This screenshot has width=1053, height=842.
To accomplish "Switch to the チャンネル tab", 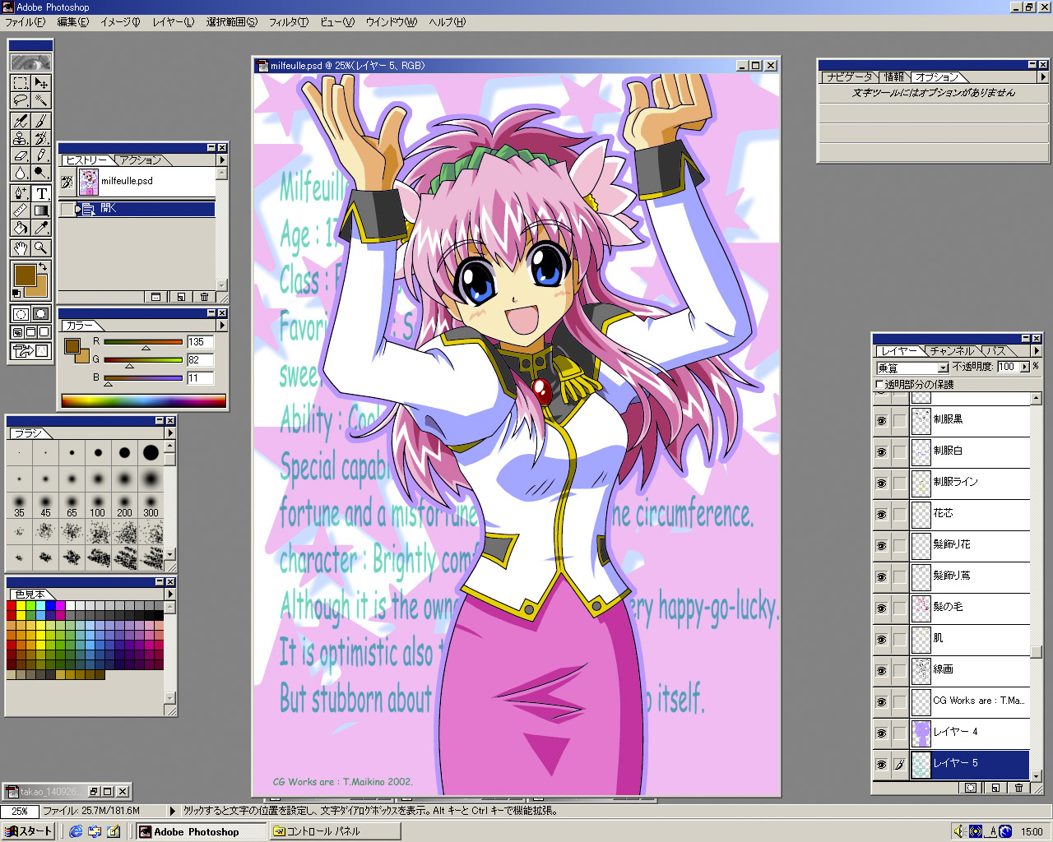I will coord(952,351).
